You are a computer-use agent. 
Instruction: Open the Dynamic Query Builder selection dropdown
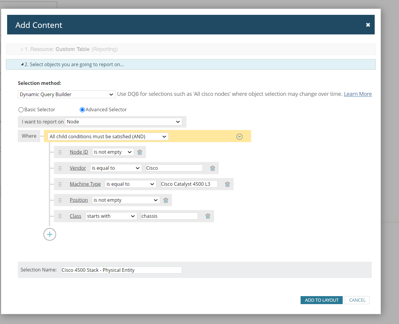[x=67, y=94]
